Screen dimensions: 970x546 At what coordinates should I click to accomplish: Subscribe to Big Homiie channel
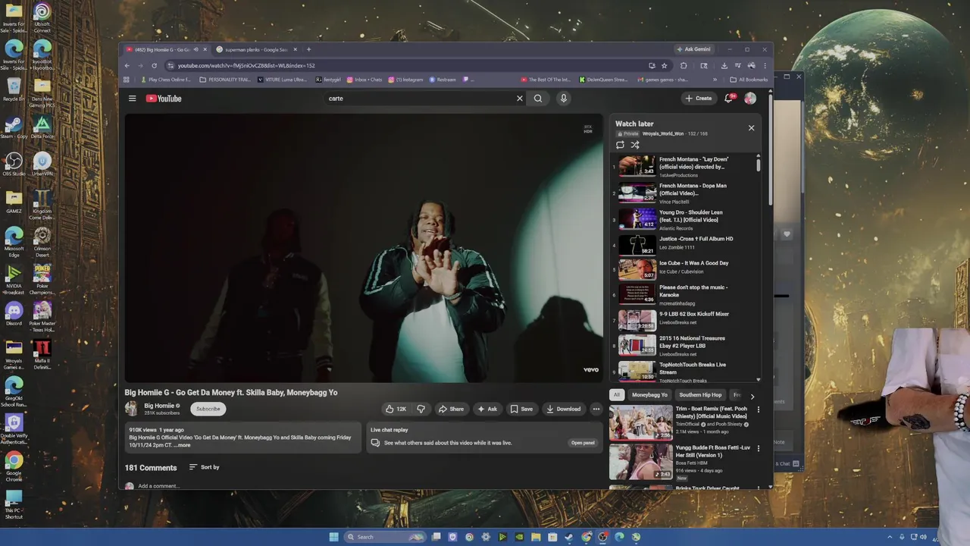pos(208,409)
